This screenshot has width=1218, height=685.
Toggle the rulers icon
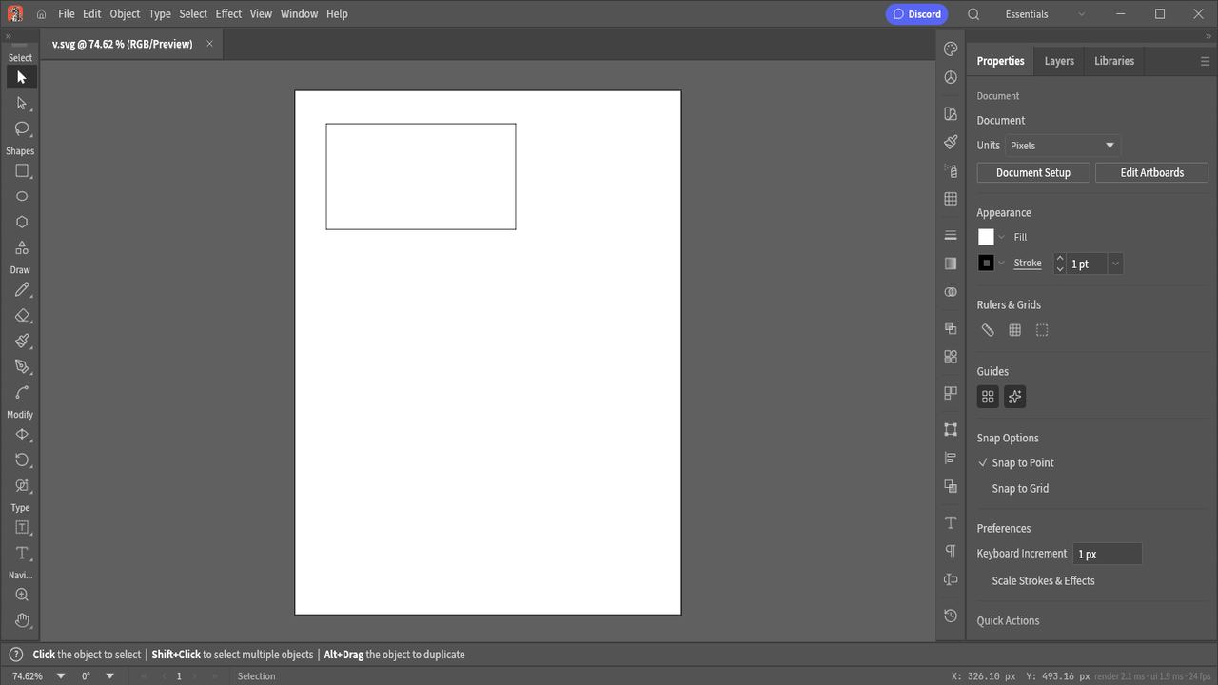coord(988,330)
